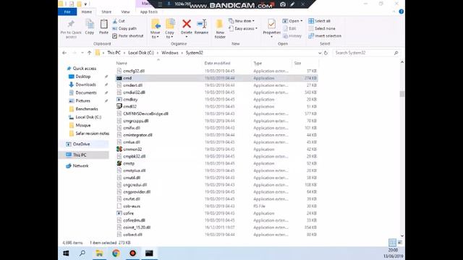463x260 pixels.
Task: Select the cmmon32 application
Action: point(216,149)
